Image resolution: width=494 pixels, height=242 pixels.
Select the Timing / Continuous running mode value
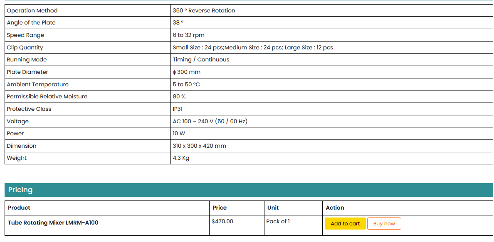point(201,60)
